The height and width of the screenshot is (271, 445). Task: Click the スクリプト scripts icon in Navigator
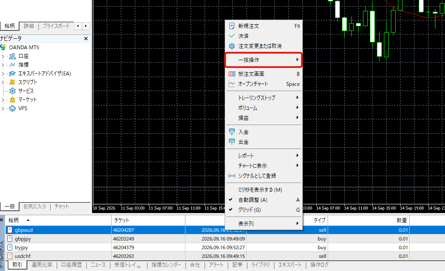[12, 82]
